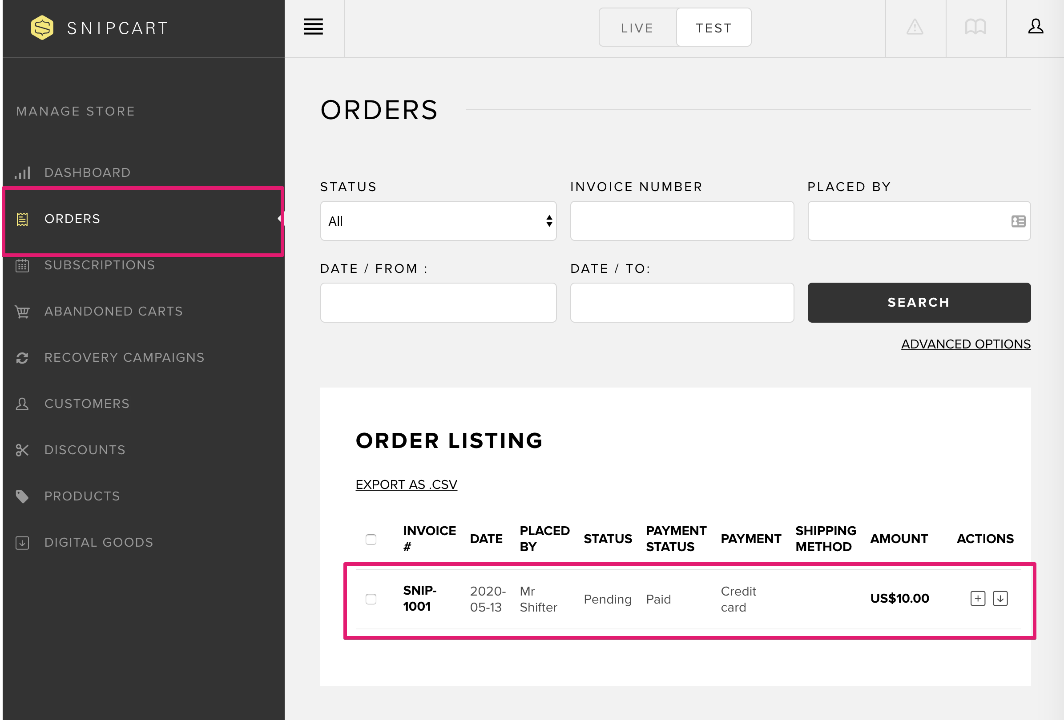Click the Credit card payment cell
Screen dimensions: 1064x720
(738, 599)
